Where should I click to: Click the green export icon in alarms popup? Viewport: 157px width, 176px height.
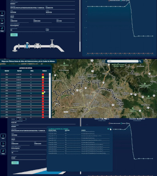[x=108, y=129]
